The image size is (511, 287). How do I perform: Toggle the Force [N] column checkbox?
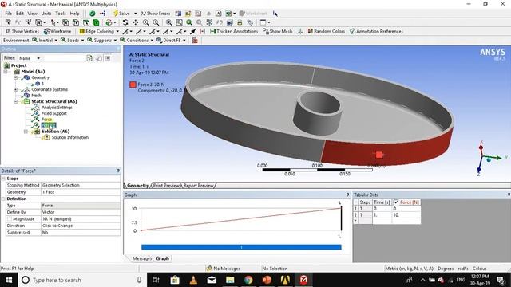point(396,202)
